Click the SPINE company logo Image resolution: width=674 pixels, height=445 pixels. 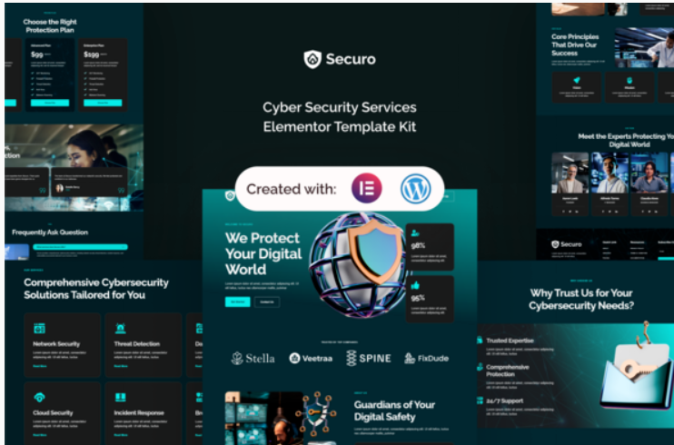pyautogui.click(x=369, y=358)
